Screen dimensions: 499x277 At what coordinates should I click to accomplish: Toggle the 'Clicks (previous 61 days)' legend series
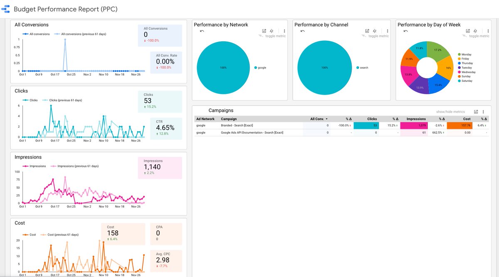[62, 100]
